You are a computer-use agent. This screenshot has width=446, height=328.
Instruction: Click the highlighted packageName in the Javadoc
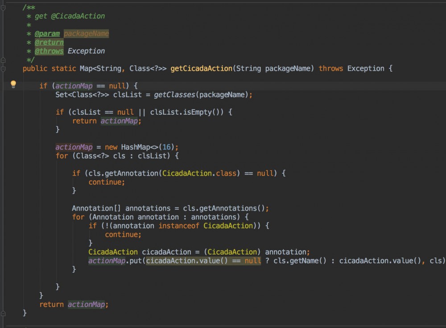[86, 33]
